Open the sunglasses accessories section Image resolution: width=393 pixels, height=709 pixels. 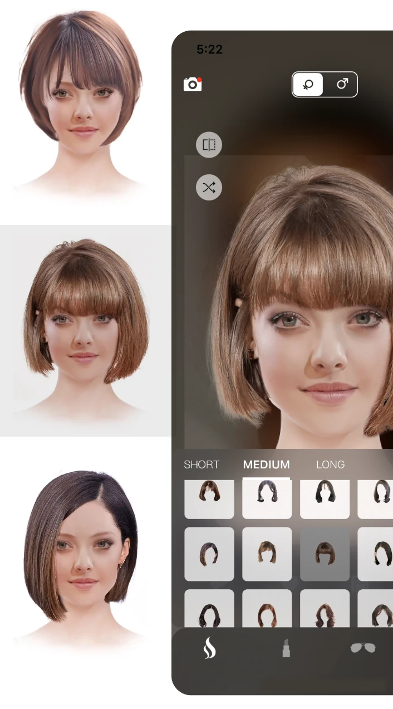tap(362, 648)
